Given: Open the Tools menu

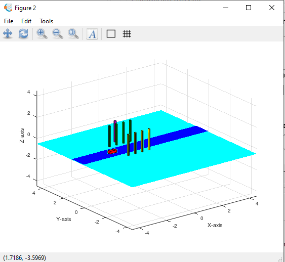Looking at the screenshot, I should [x=47, y=21].
